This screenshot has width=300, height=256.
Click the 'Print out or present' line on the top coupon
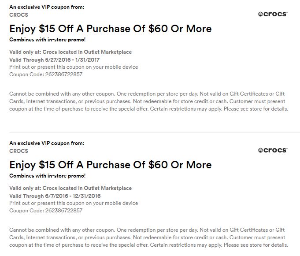coord(74,67)
